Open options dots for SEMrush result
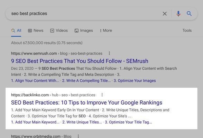The image size is (203, 138). pos(109,53)
